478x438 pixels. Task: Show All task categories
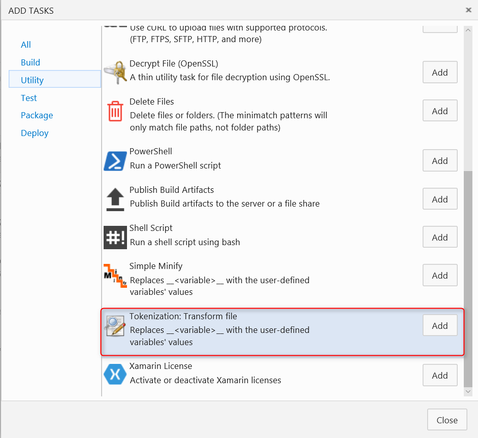[26, 45]
